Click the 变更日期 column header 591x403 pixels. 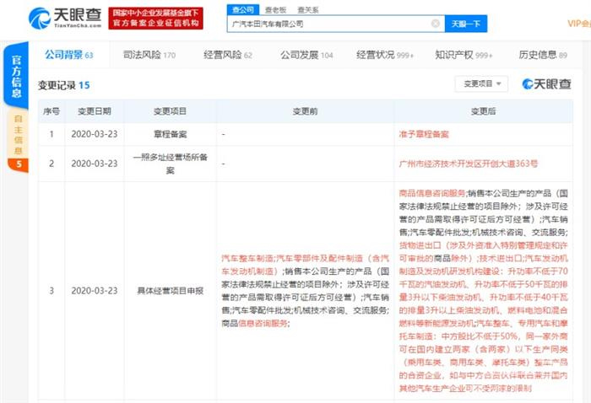click(x=95, y=111)
